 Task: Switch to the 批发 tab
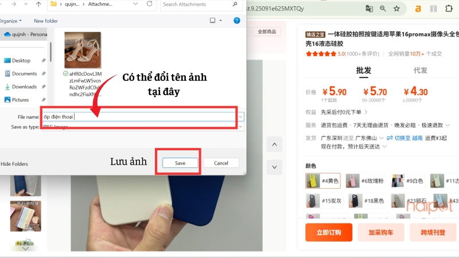tap(364, 71)
